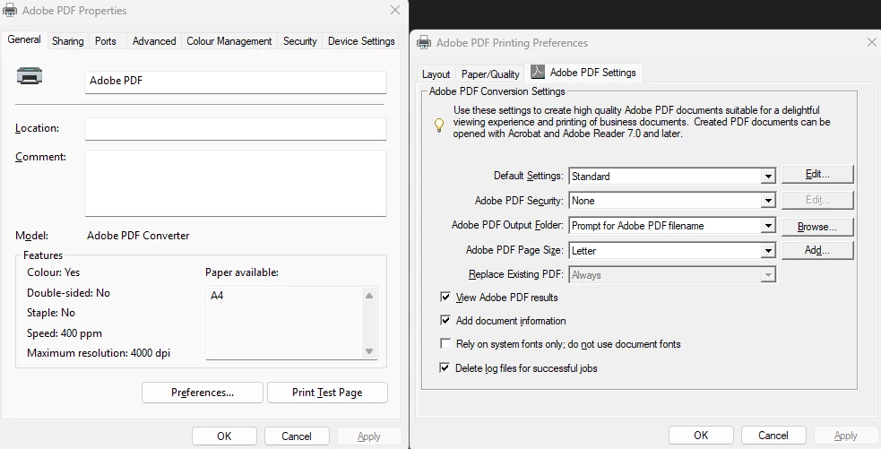Click the Paper available list up arrow
This screenshot has width=881, height=449.
(x=369, y=296)
